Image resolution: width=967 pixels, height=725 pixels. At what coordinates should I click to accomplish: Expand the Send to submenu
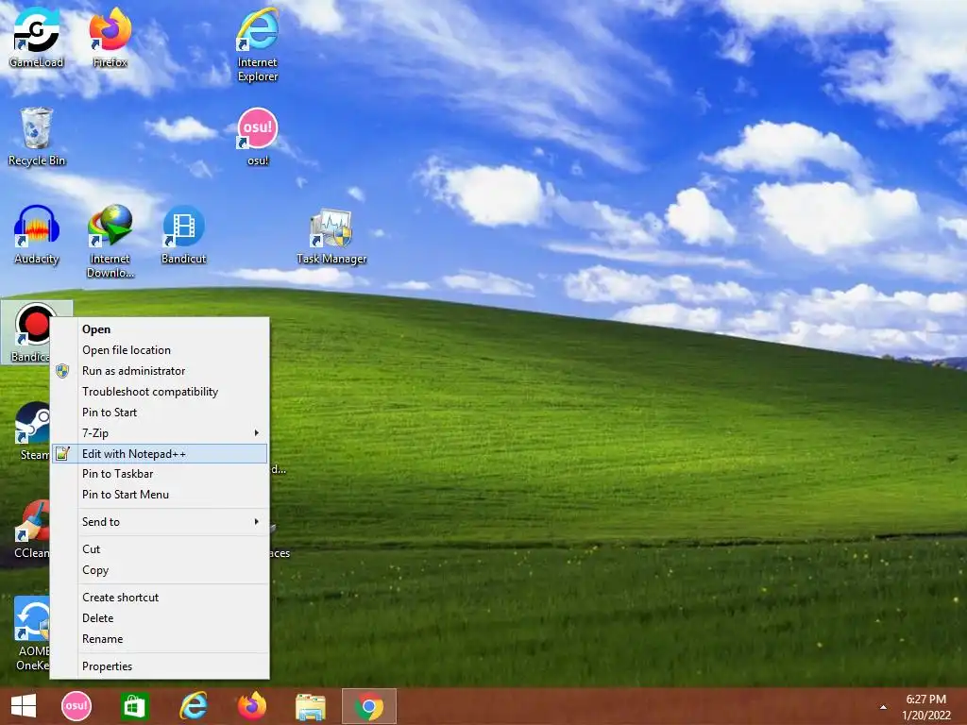[160, 521]
